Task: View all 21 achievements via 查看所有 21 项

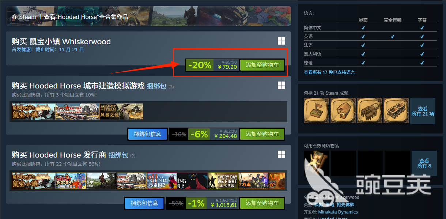Action: point(423,111)
